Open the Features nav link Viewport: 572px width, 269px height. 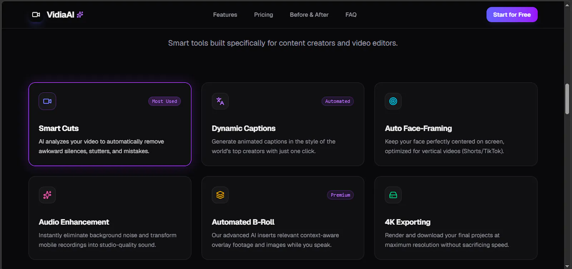tap(225, 15)
